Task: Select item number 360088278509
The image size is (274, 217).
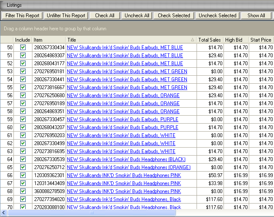Action: 49,191
